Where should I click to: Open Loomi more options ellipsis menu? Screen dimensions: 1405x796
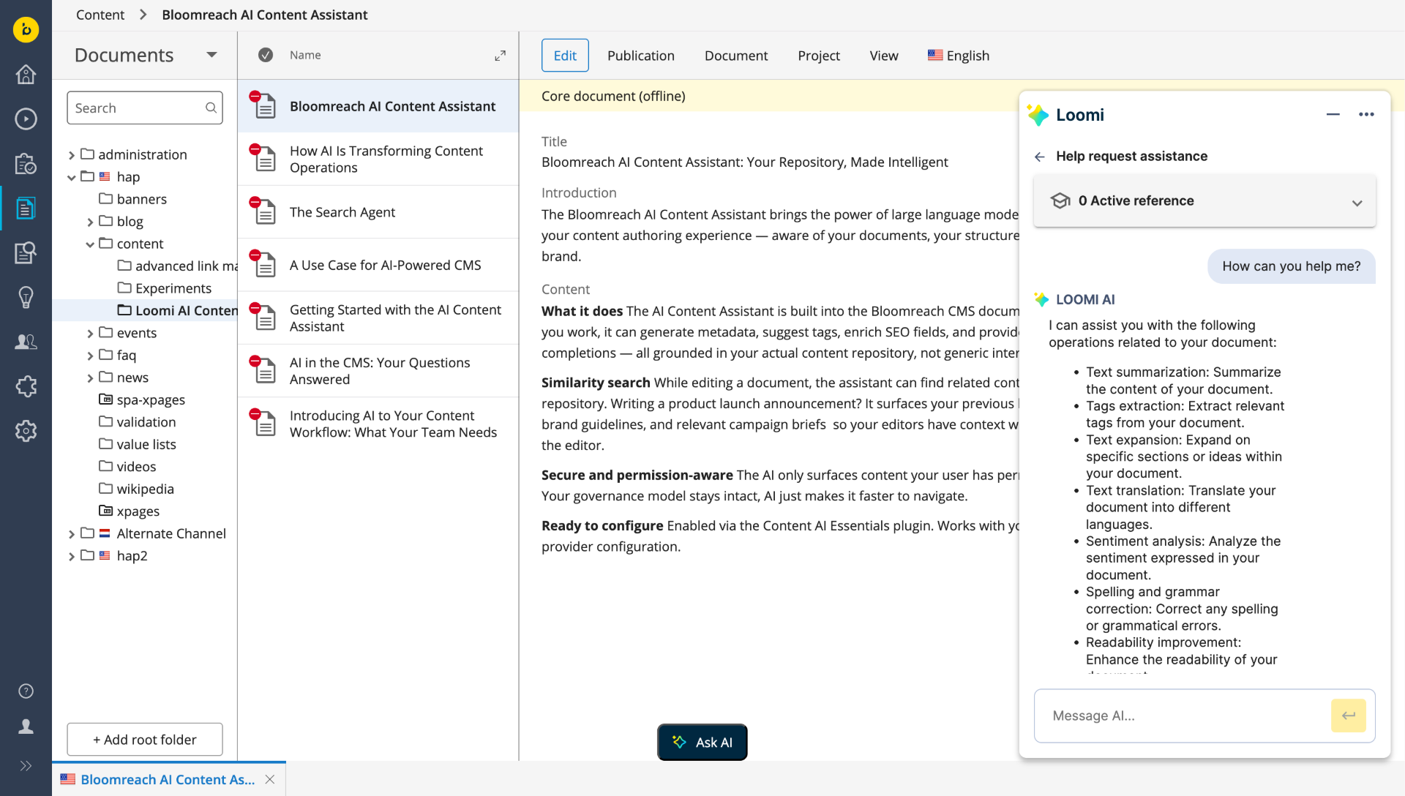pyautogui.click(x=1366, y=114)
